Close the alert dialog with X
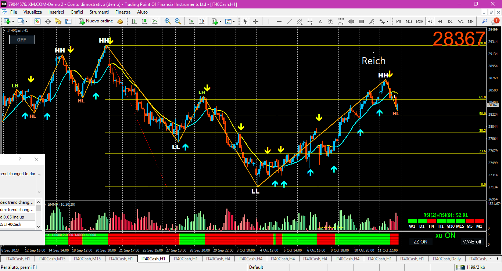The height and width of the screenshot is (271, 502). [36, 159]
